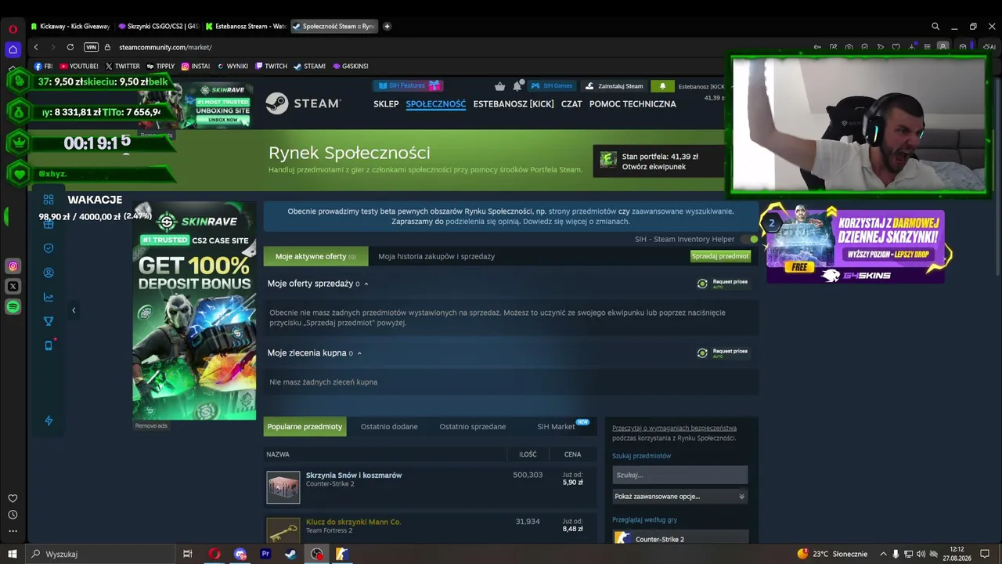The width and height of the screenshot is (1002, 564).
Task: Open Instagram in the Opera sidebar
Action: click(13, 266)
